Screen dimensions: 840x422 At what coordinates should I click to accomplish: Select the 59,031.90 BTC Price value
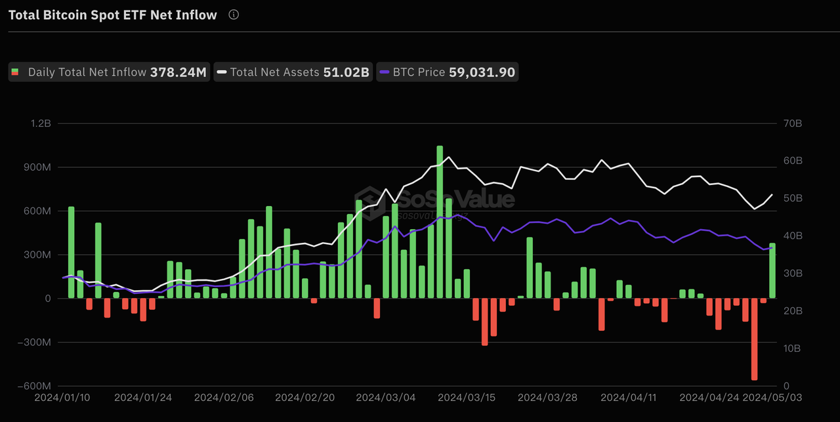484,72
